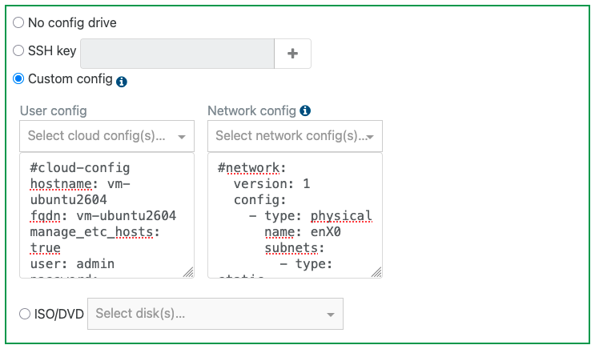Click the 'manage_etc_hosts:' line
The height and width of the screenshot is (349, 595).
coord(94,232)
